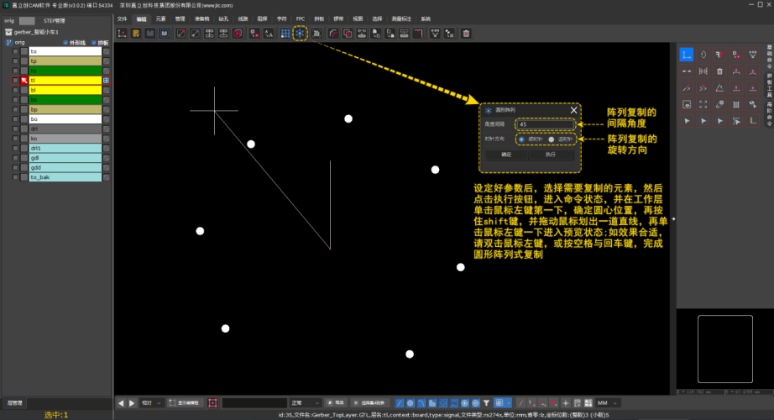Open the MM units dropdown
The height and width of the screenshot is (420, 774).
[608, 403]
